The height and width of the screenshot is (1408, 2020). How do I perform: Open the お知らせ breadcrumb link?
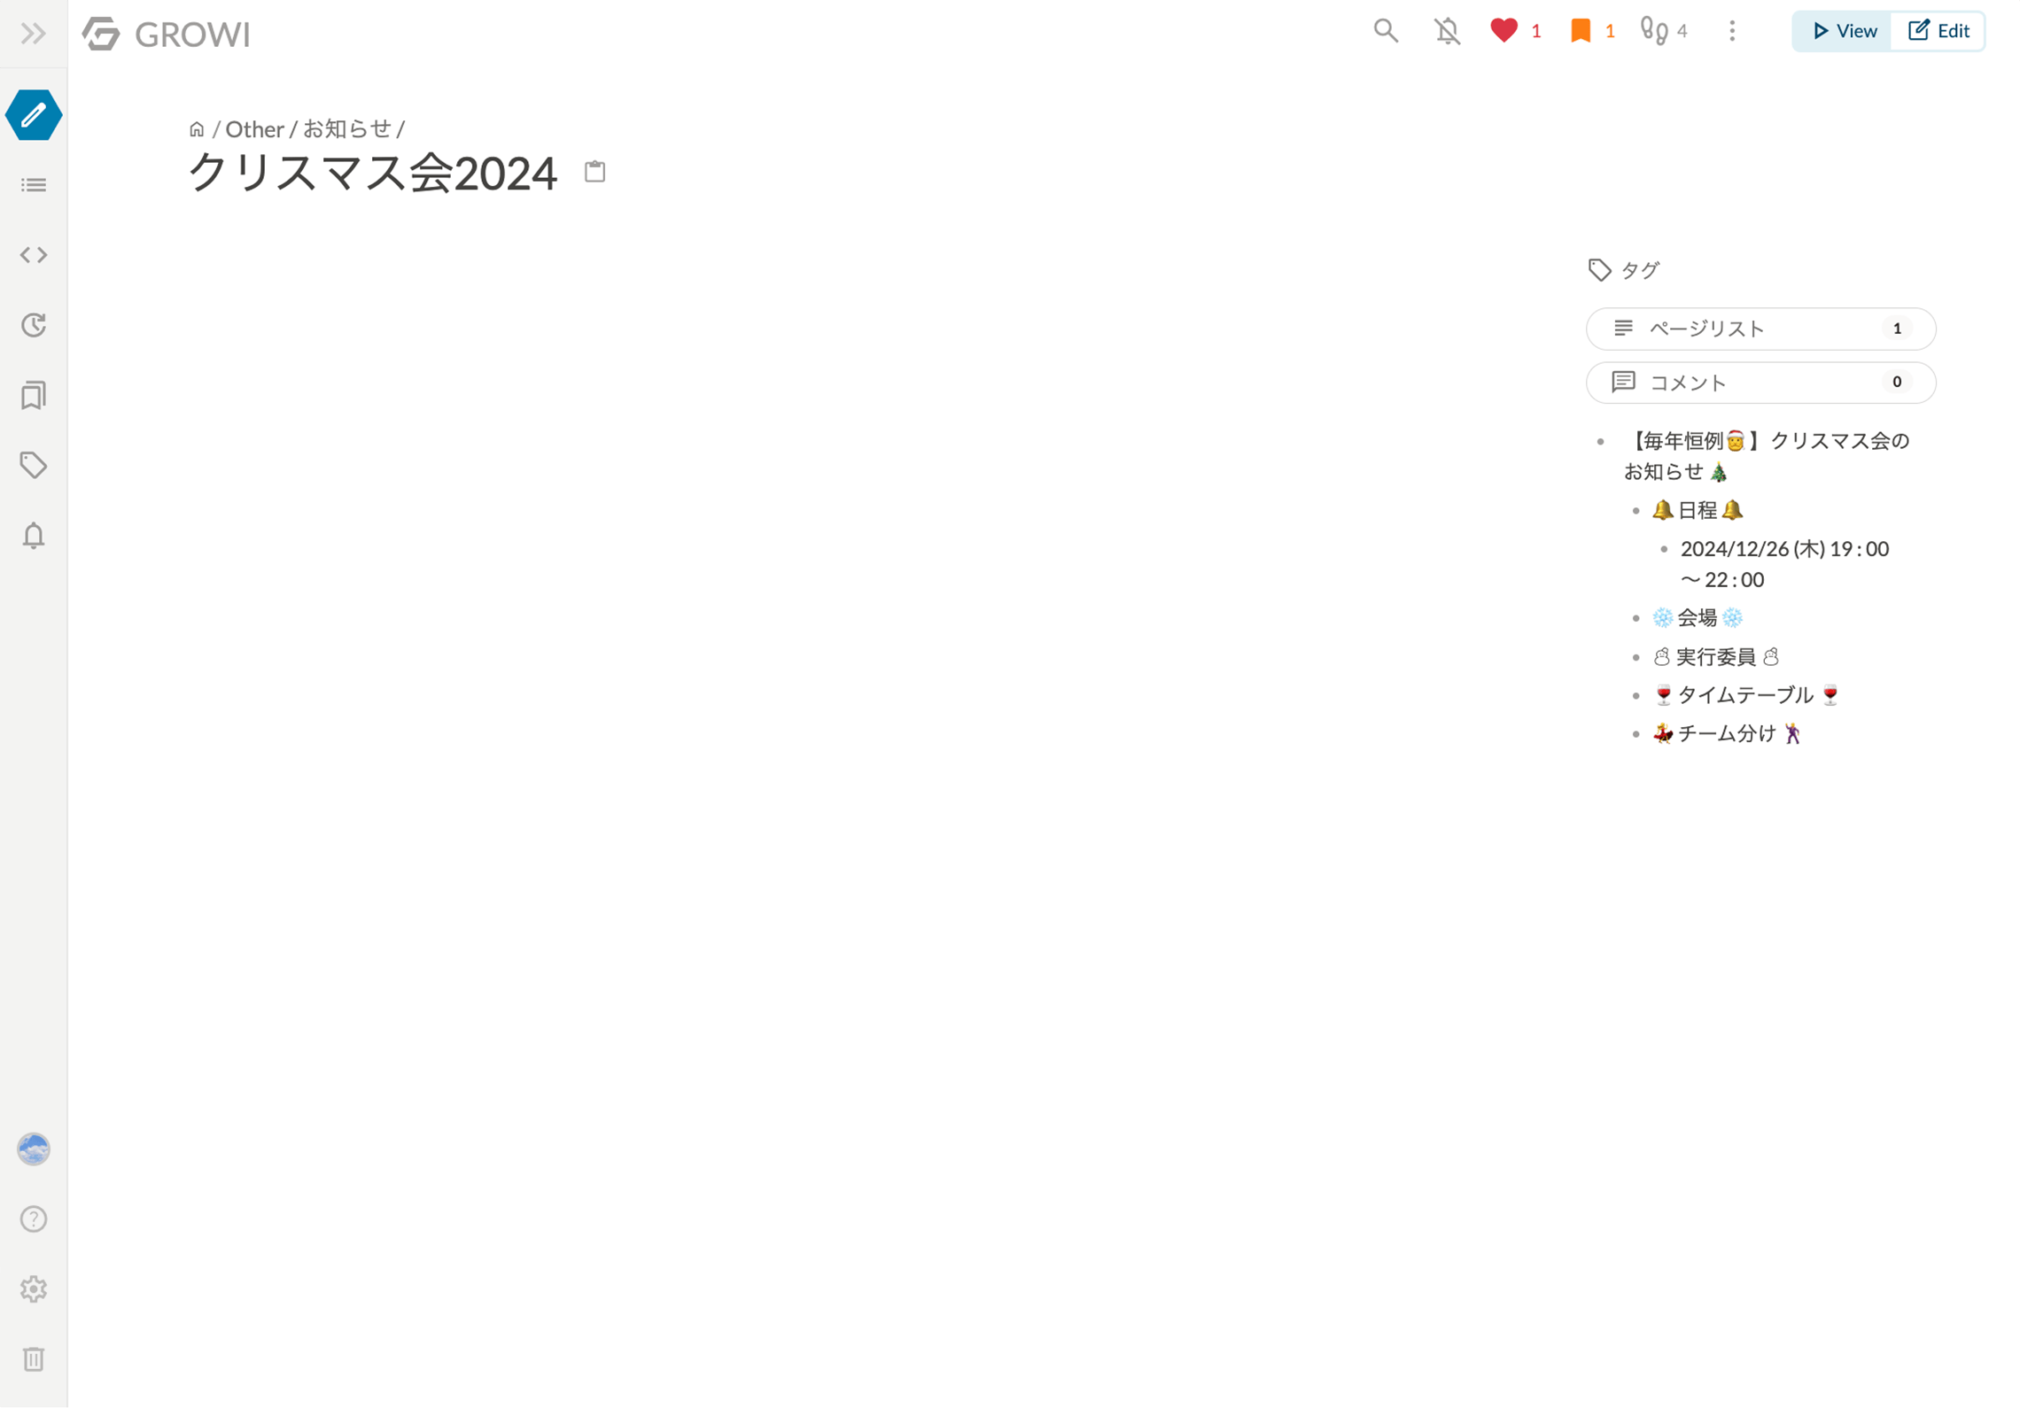(x=346, y=129)
